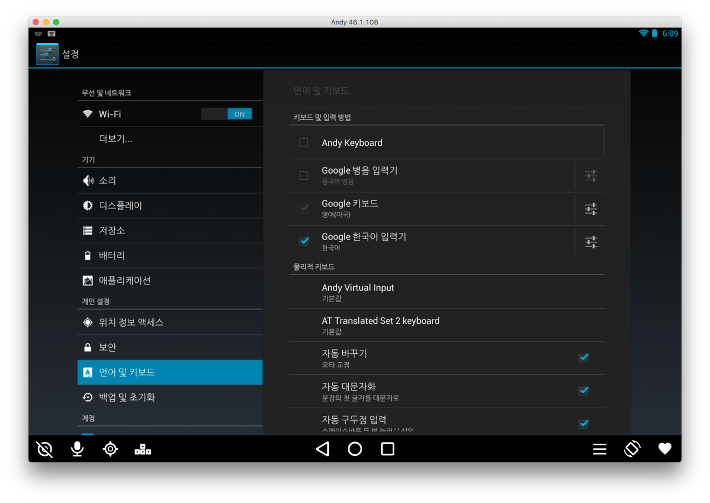Select 언어 및 키보드 in the list

click(x=170, y=372)
